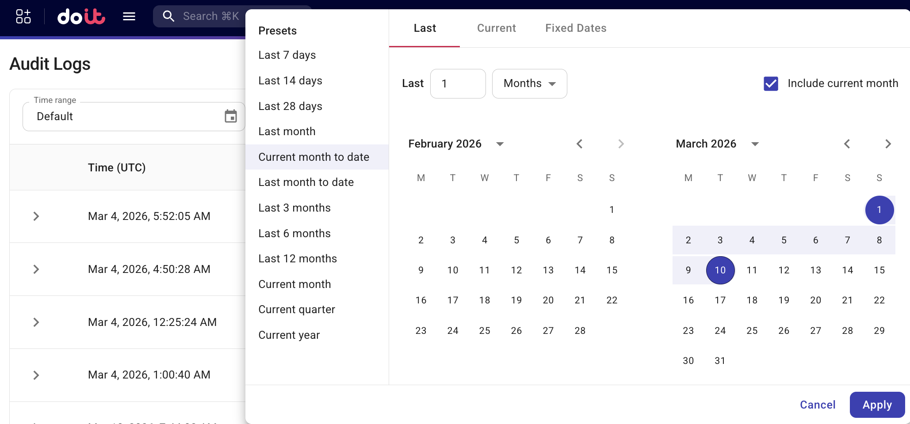Switch to the Fixed Dates tab

(576, 28)
